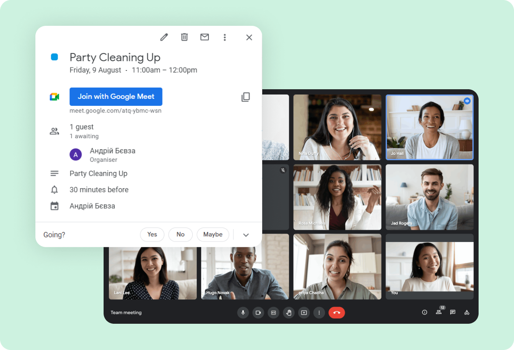Turn off your camera
514x350 pixels.
tap(258, 312)
